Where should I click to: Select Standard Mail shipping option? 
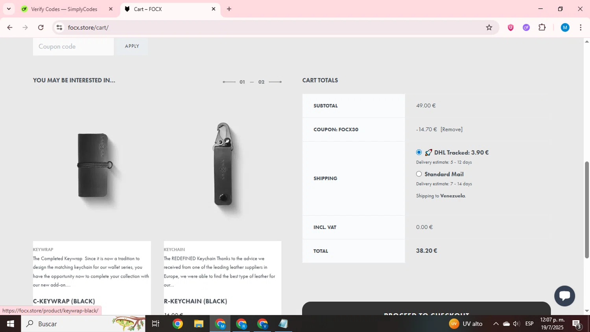419,174
